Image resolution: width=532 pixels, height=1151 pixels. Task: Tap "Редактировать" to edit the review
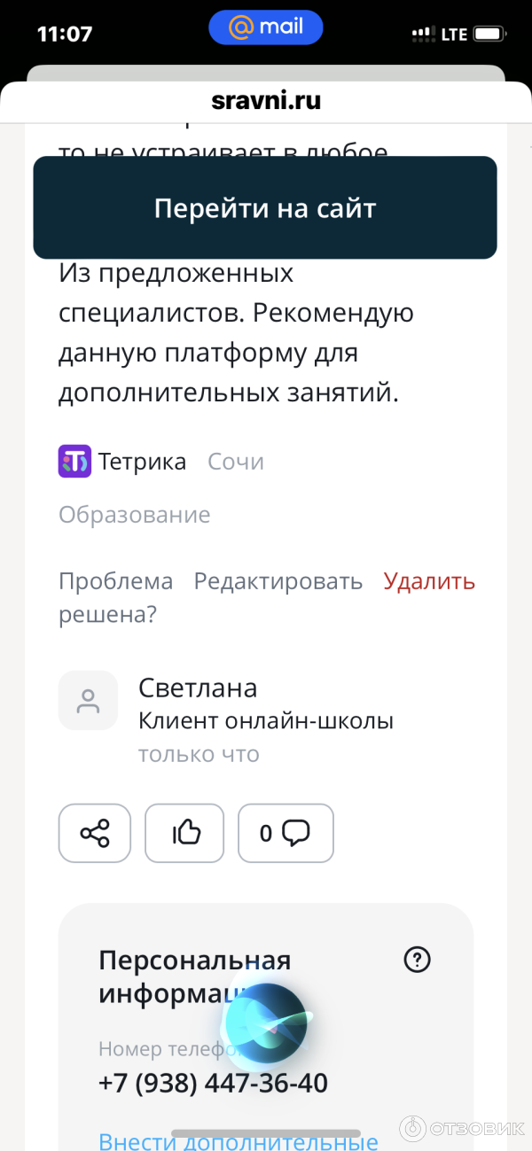pyautogui.click(x=278, y=581)
